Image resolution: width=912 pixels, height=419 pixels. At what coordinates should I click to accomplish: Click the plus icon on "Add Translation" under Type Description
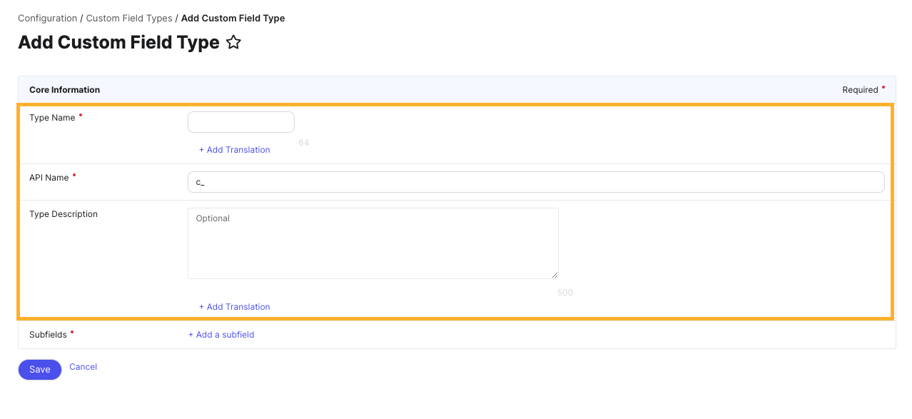(x=202, y=306)
